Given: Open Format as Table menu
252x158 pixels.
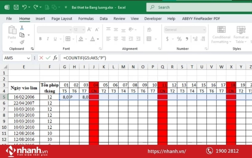Looking at the screenshot, I should tap(241, 35).
